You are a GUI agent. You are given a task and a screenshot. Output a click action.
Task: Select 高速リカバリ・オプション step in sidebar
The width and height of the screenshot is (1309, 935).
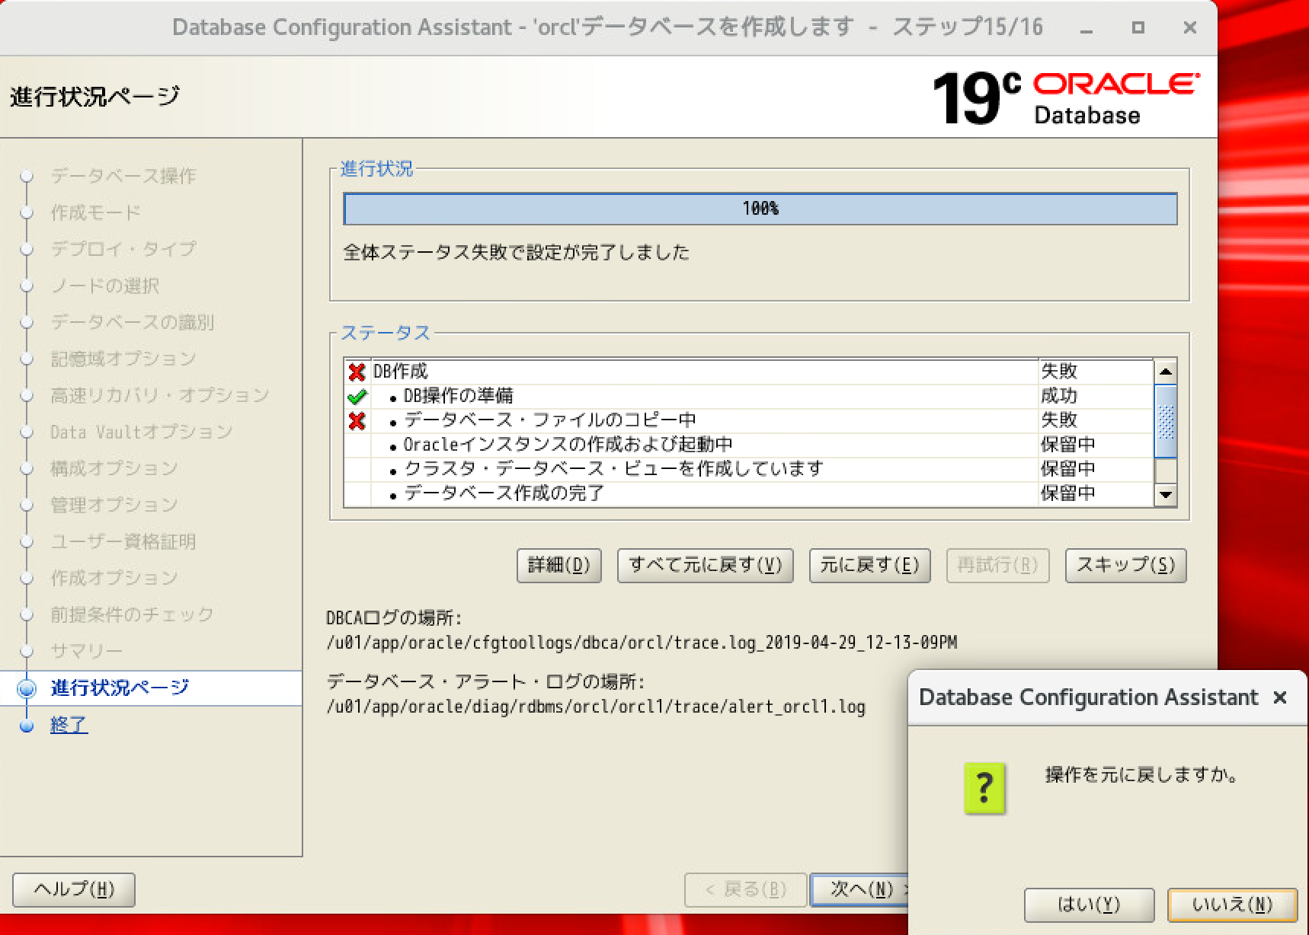(x=160, y=395)
